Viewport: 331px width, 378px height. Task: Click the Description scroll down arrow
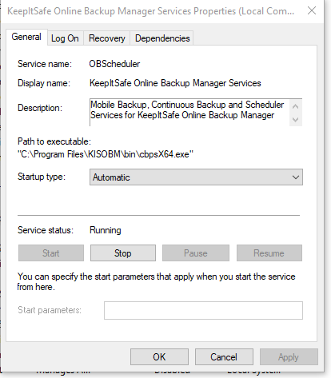pos(295,119)
